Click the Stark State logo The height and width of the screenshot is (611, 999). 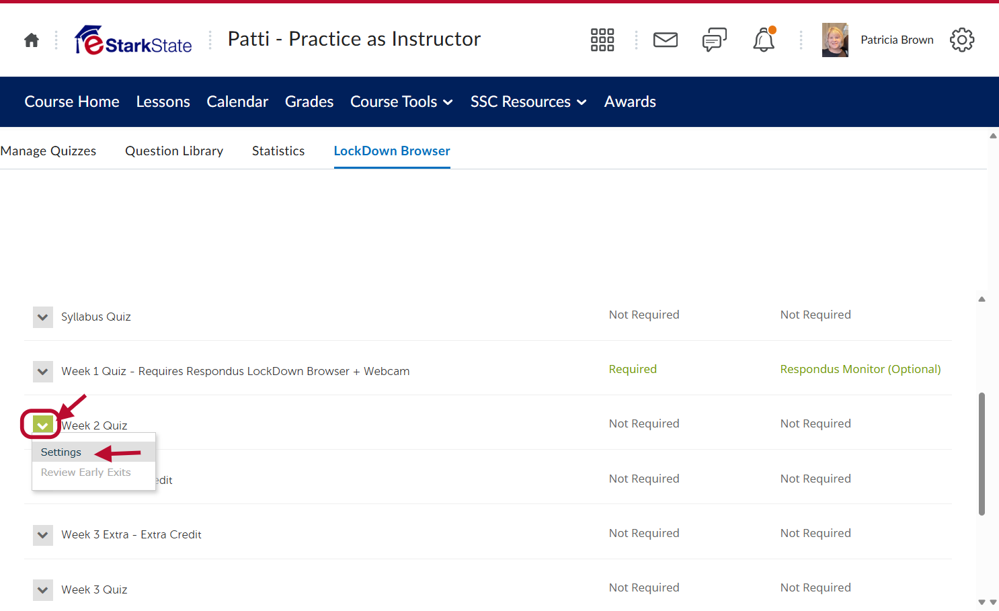133,40
